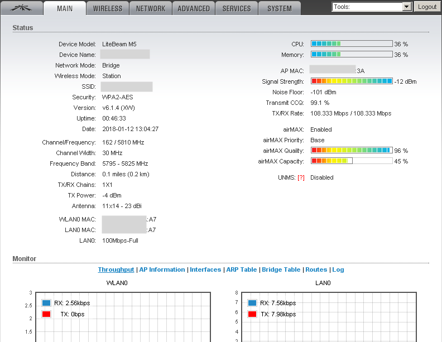Go to the ADVANCED tab
The image size is (442, 342).
194,8
